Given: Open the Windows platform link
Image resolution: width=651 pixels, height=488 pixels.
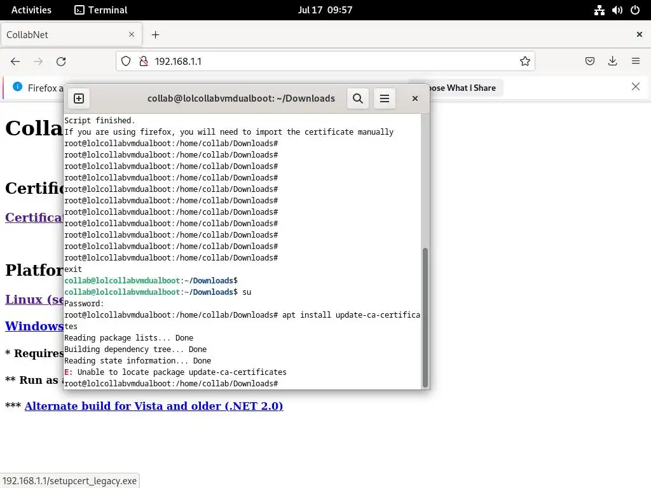Looking at the screenshot, I should [34, 326].
